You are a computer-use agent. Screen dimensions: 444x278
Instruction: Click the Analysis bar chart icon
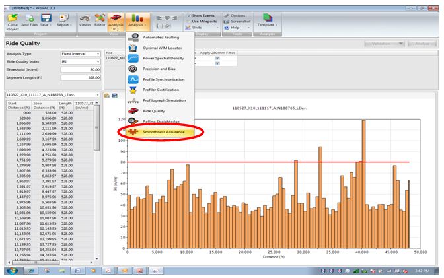tap(137, 18)
